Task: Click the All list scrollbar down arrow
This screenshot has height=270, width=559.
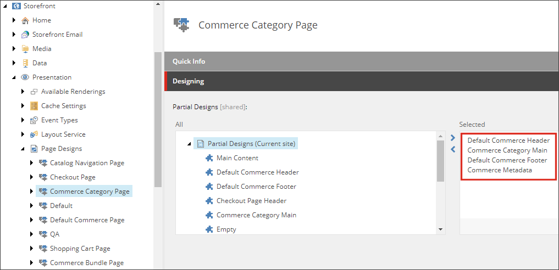Action: pos(440,229)
